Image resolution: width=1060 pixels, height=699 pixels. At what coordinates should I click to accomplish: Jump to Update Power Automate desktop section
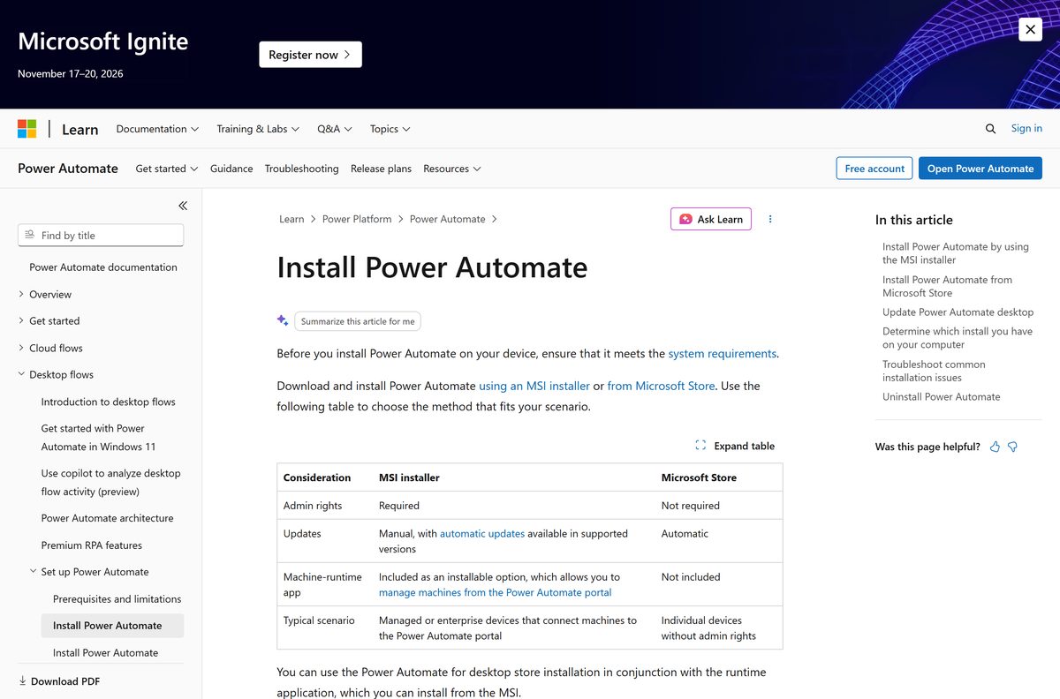[x=958, y=312]
